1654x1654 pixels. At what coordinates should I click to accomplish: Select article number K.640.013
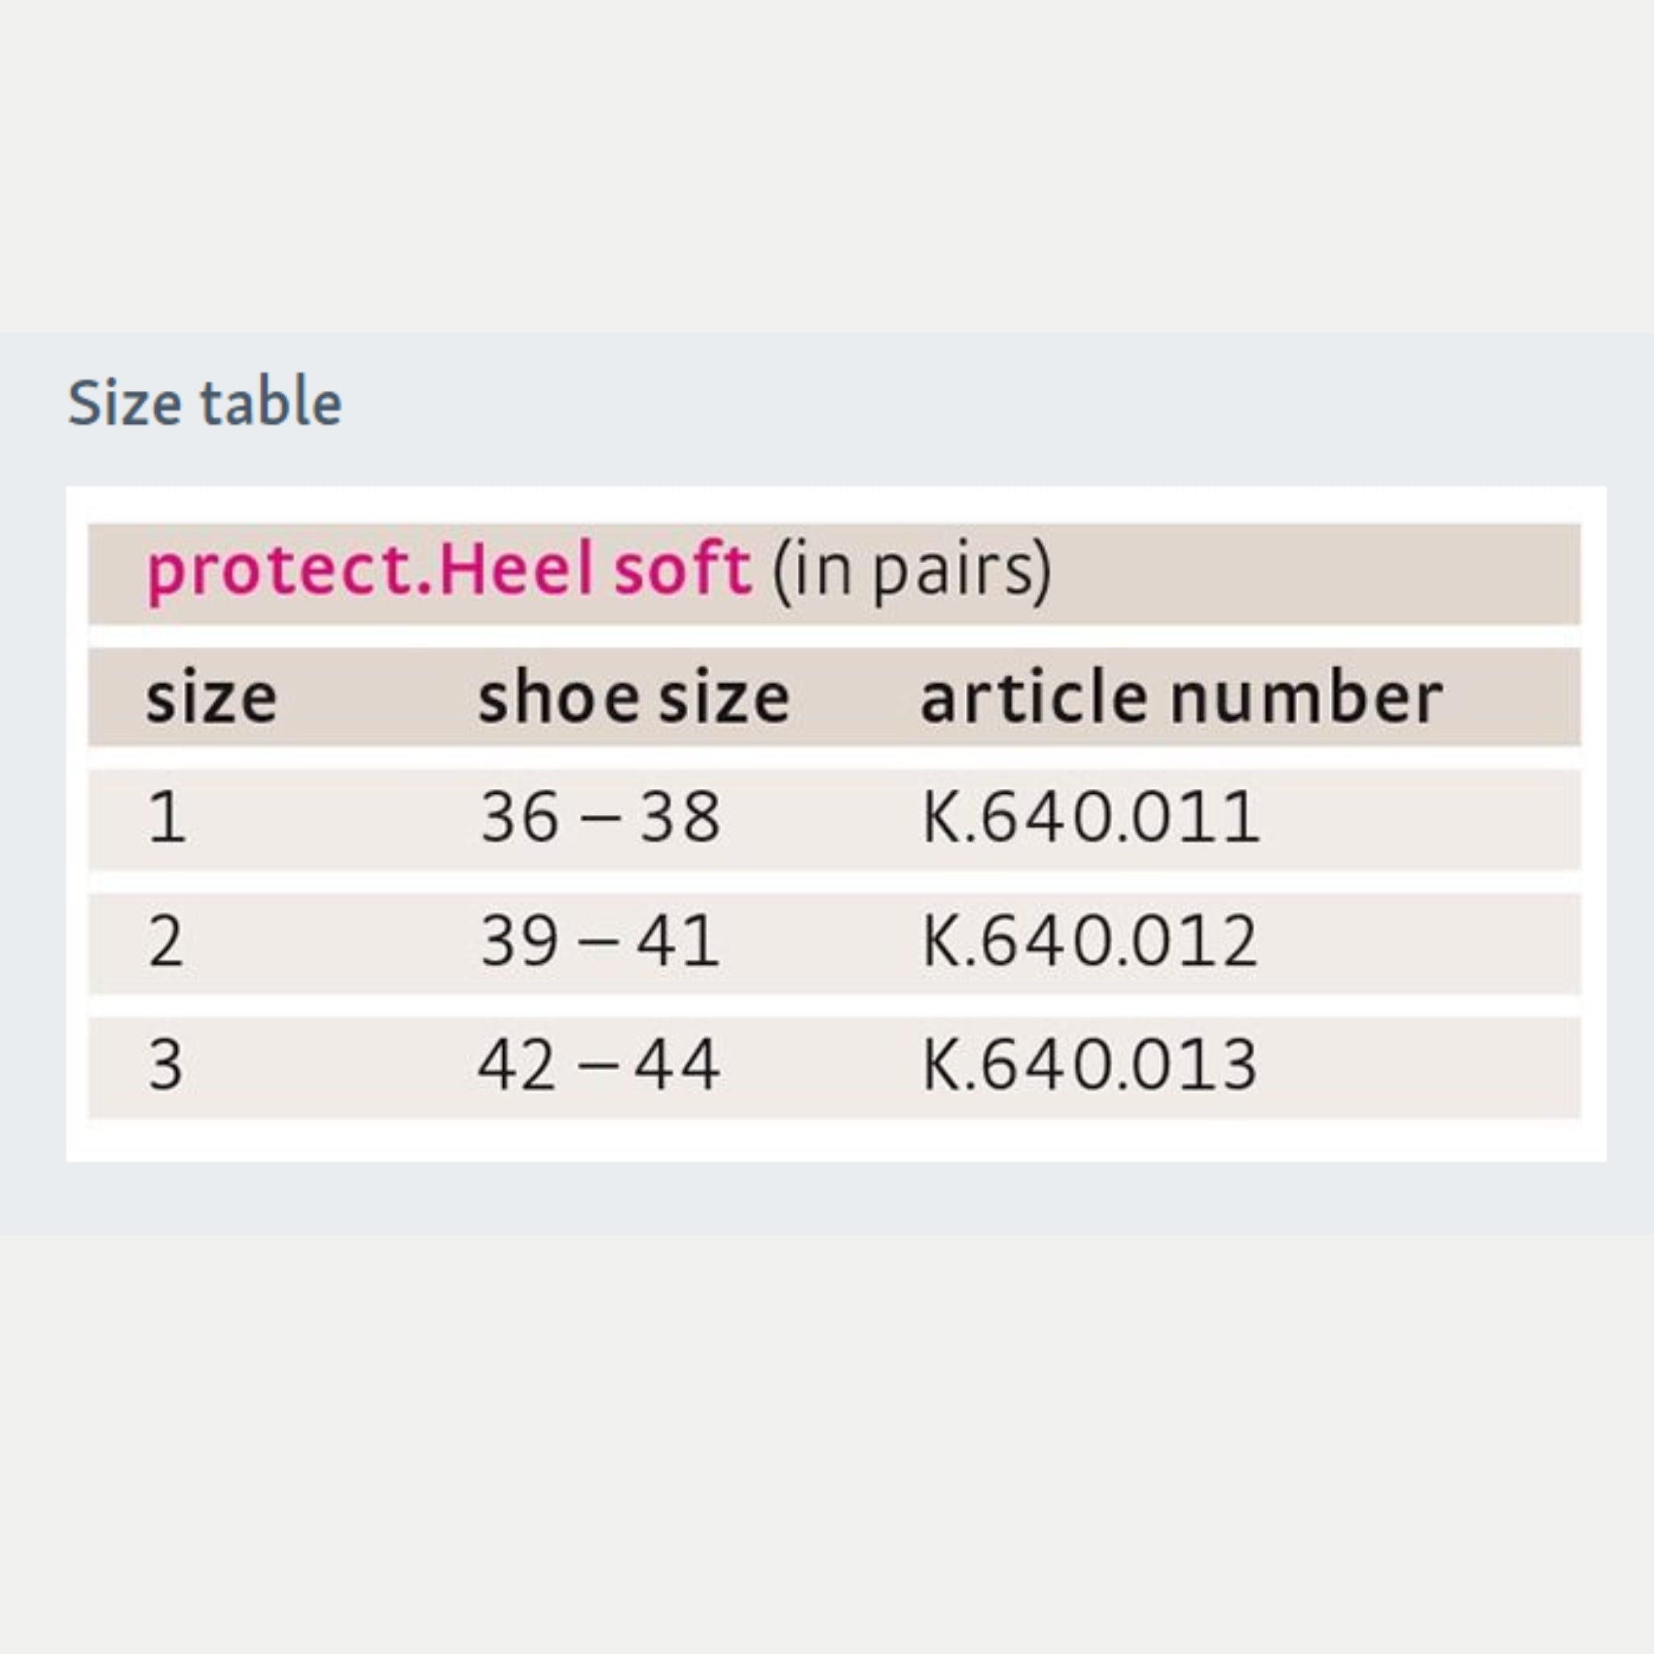click(1089, 1065)
